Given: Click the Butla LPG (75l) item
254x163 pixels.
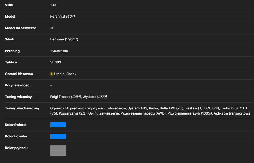Looking at the screenshot, I should pyautogui.click(x=172, y=108).
